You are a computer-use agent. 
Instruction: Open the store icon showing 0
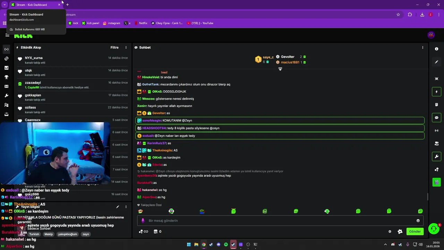(157, 232)
